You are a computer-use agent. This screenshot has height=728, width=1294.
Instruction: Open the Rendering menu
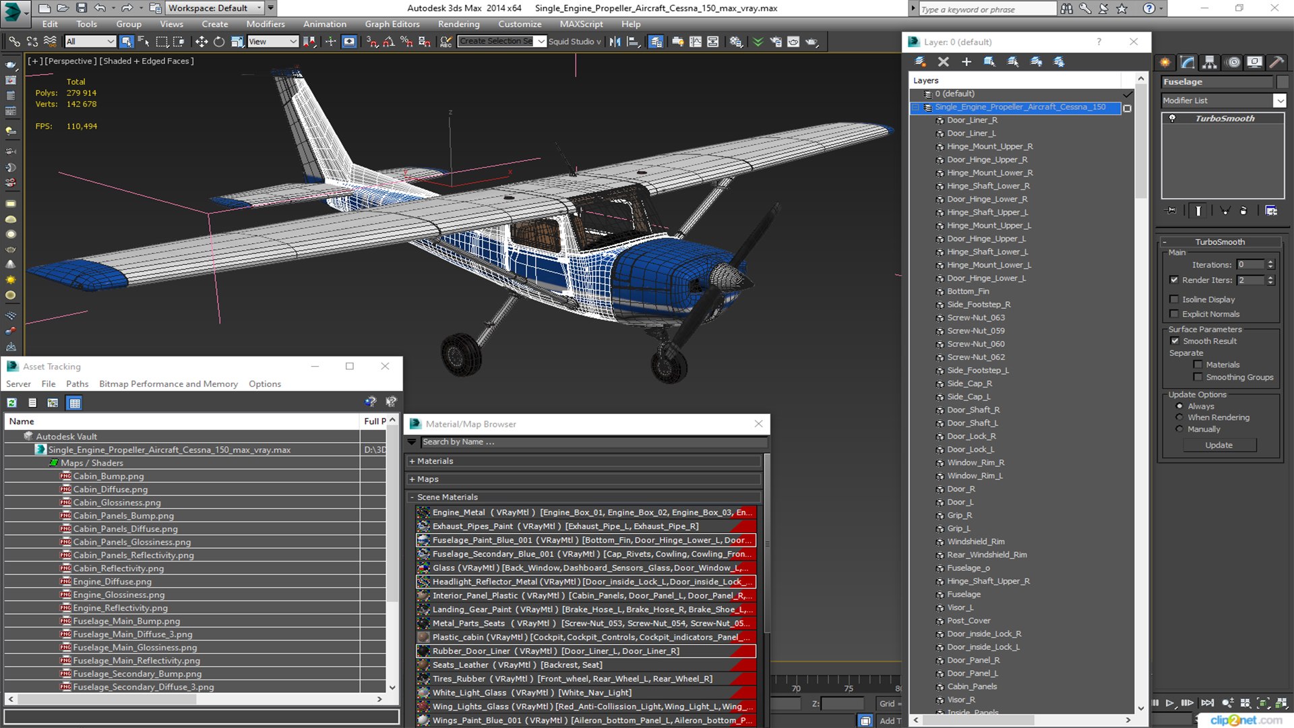click(x=458, y=24)
